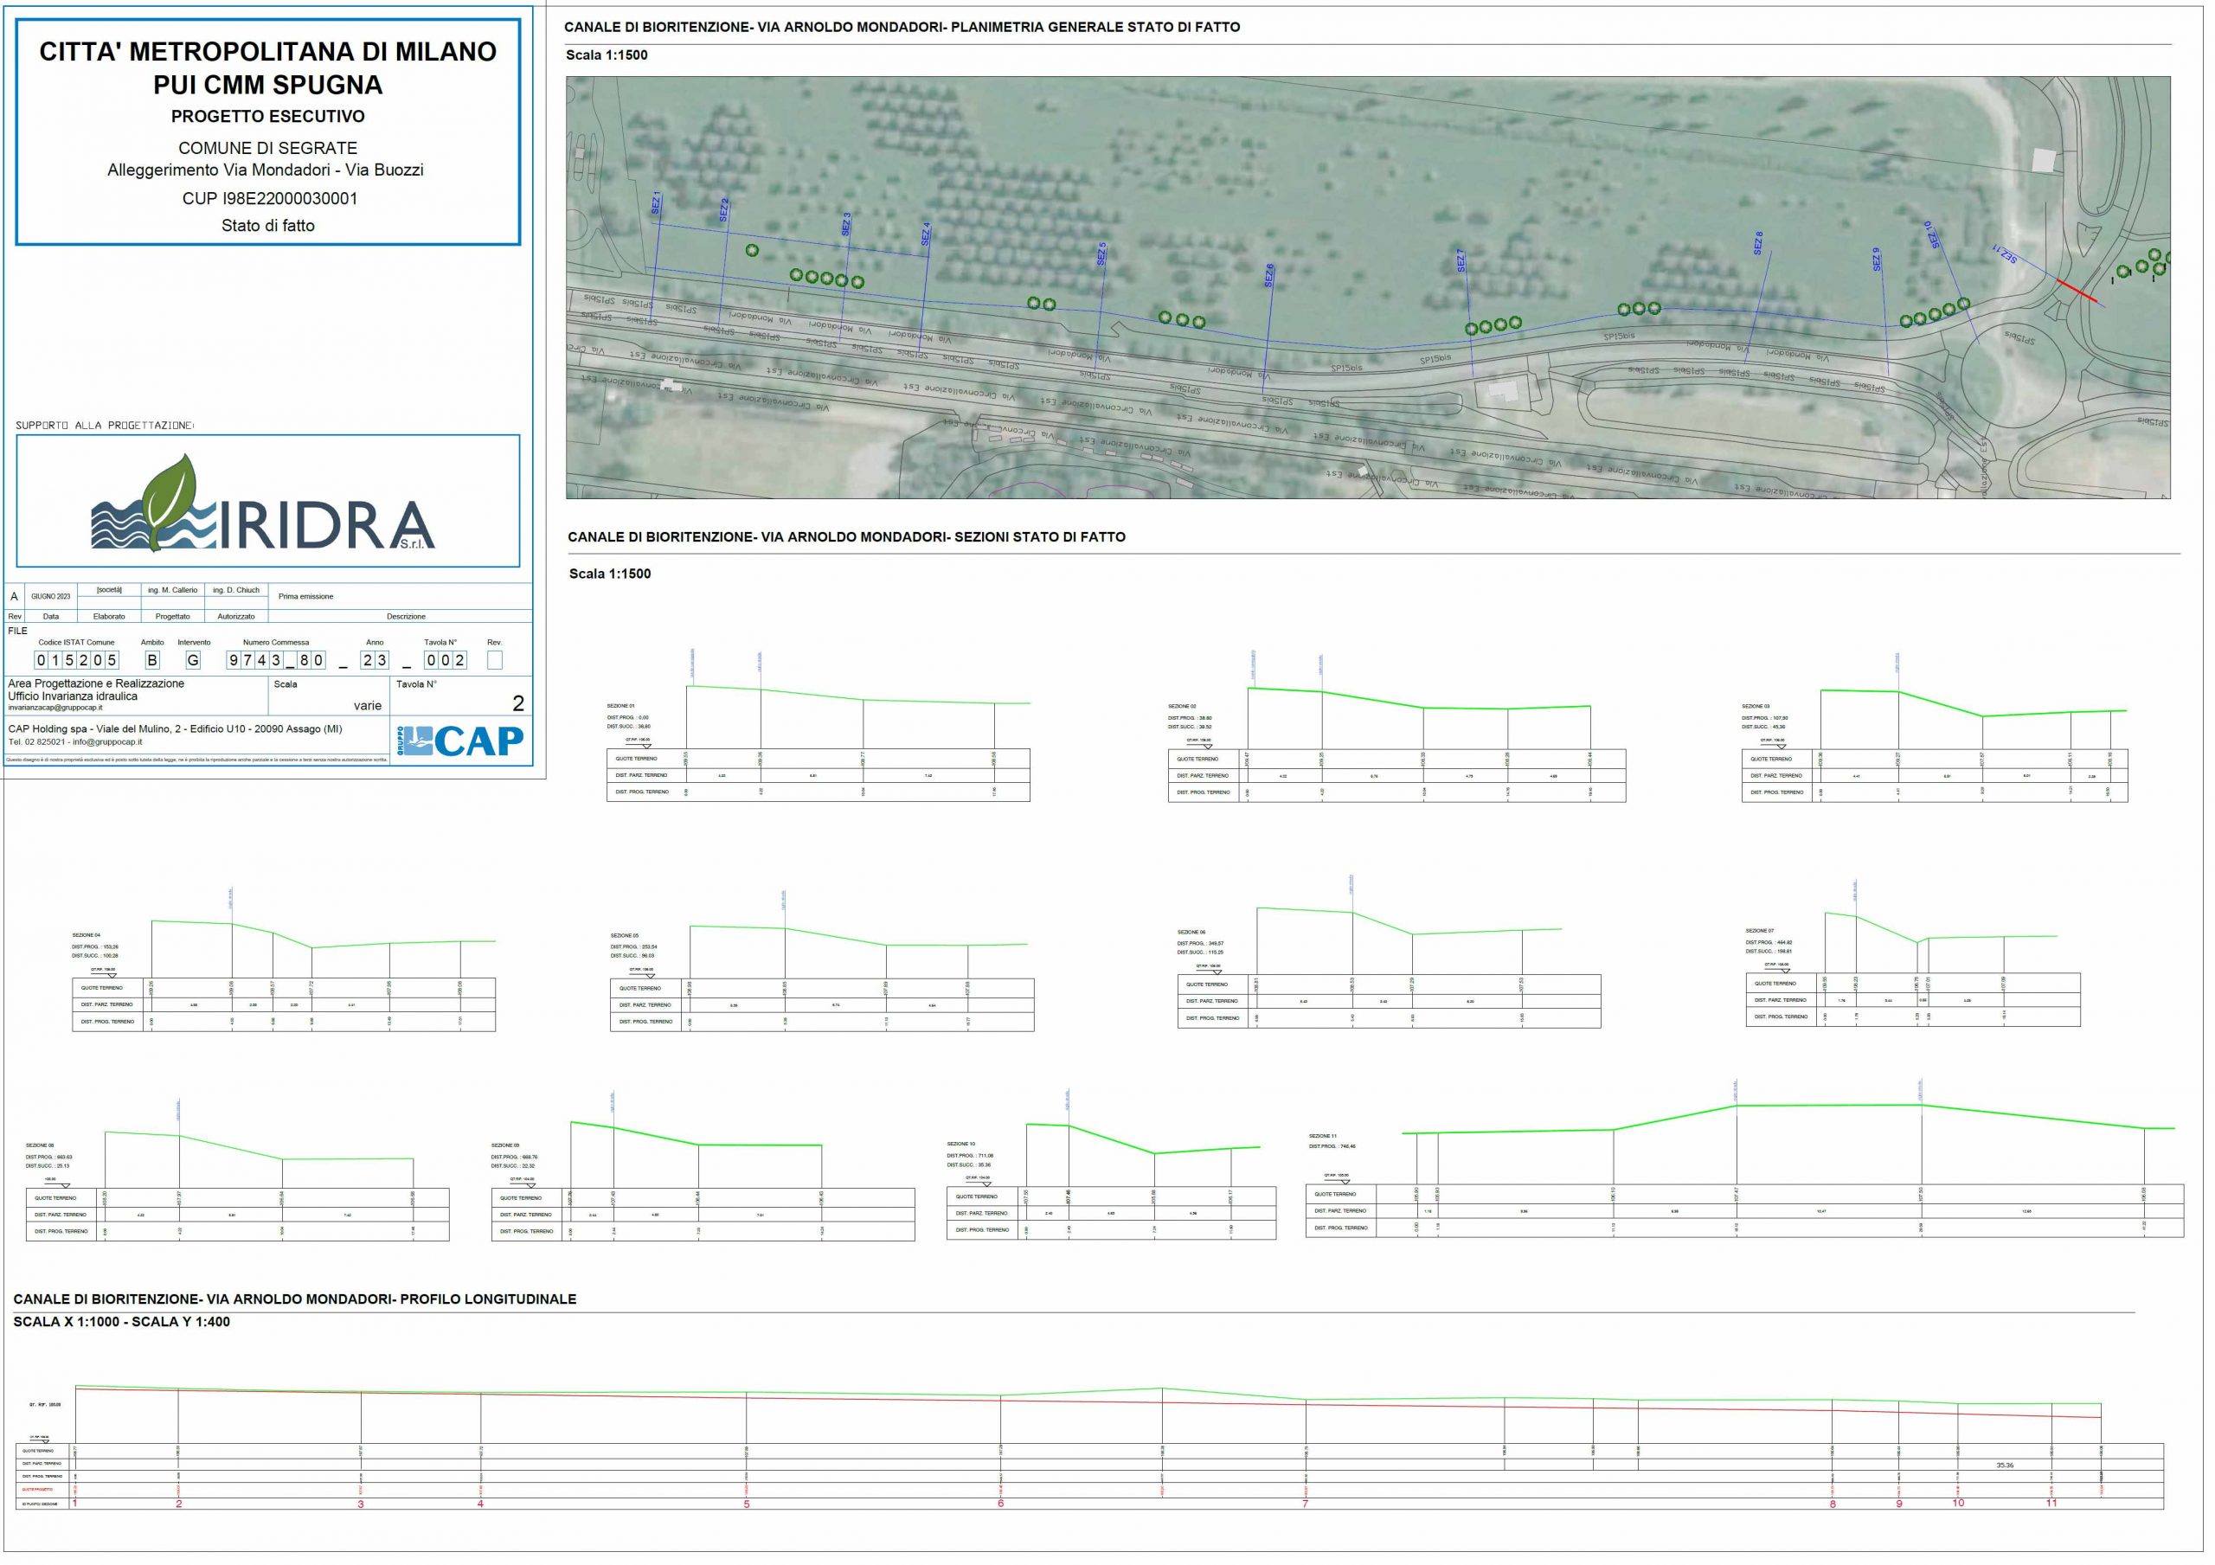Click the Tavola code box '002'
The image size is (2215, 1565).
446,661
